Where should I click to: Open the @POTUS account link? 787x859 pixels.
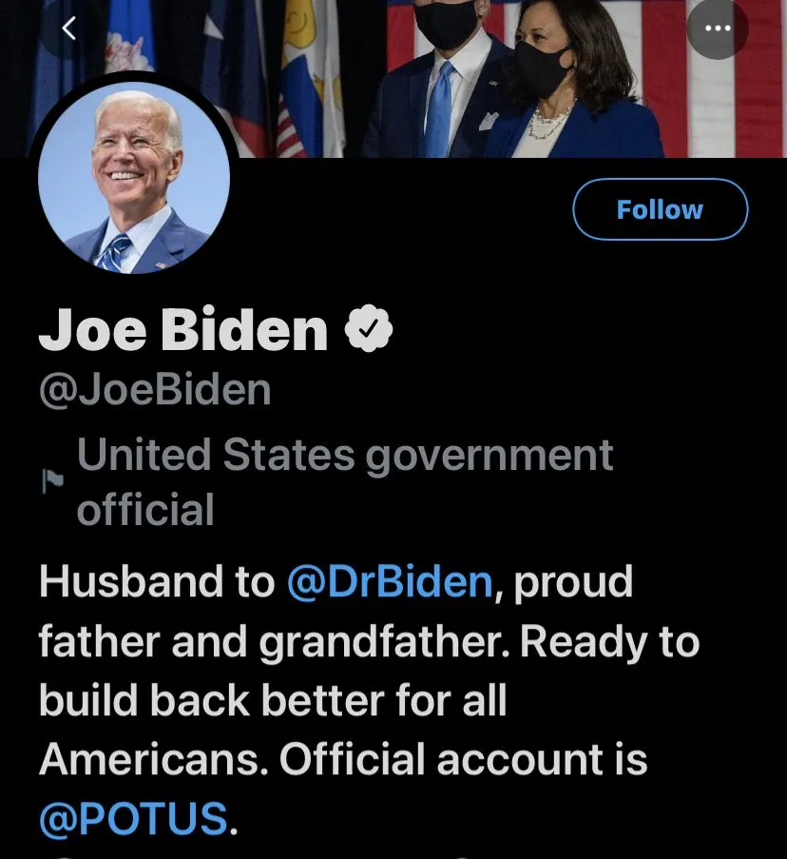pos(133,818)
